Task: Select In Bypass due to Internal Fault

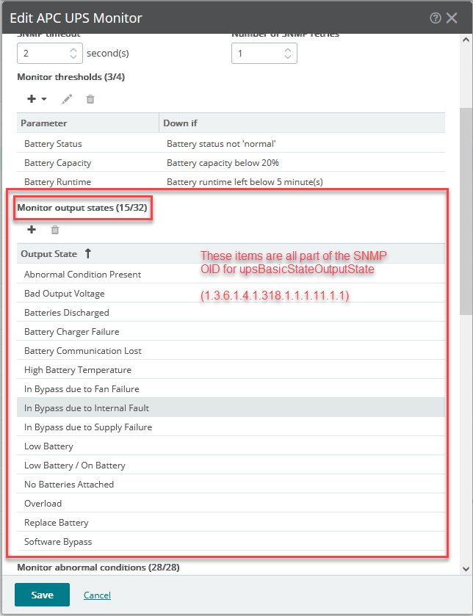Action: pyautogui.click(x=87, y=408)
